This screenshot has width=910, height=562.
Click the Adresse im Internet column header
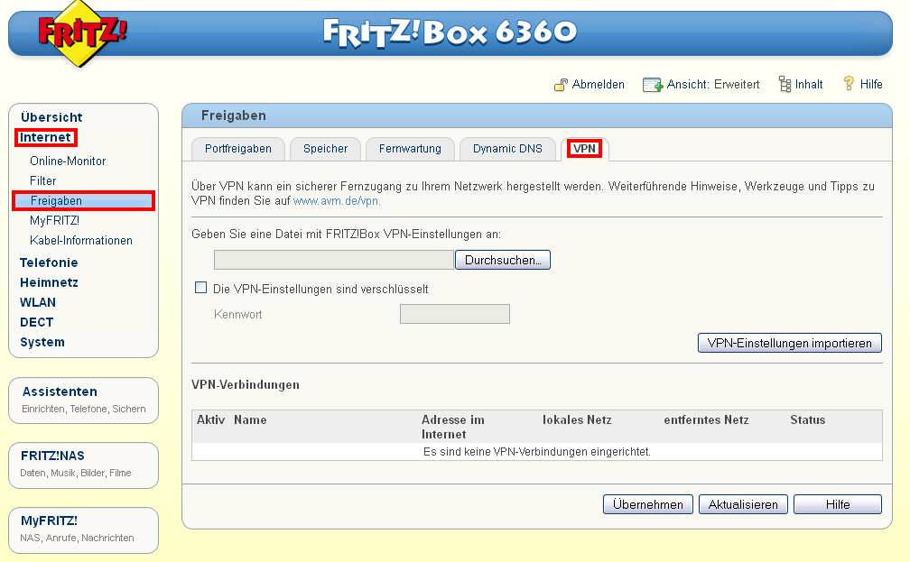point(453,427)
